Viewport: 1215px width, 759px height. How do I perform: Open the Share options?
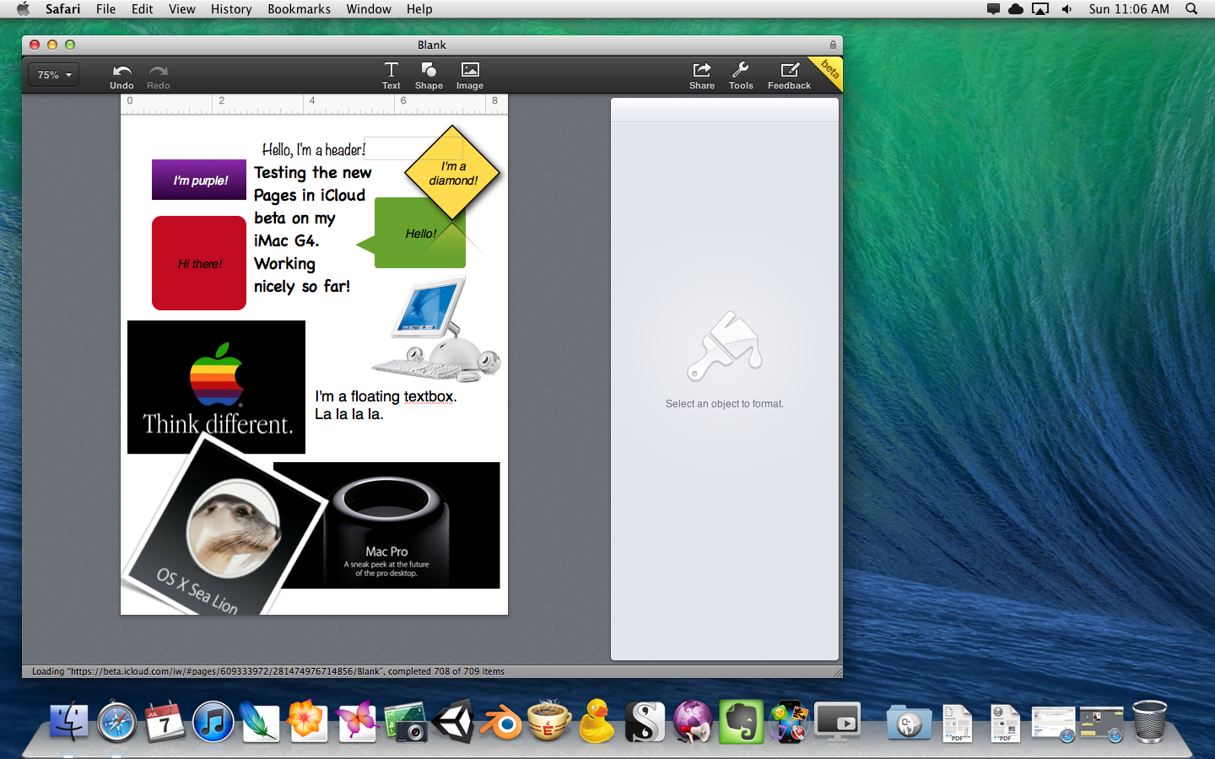pos(702,75)
